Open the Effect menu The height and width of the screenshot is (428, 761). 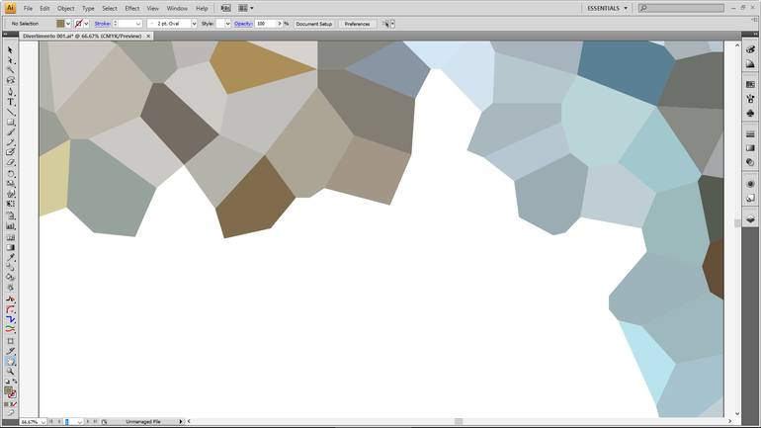point(131,8)
